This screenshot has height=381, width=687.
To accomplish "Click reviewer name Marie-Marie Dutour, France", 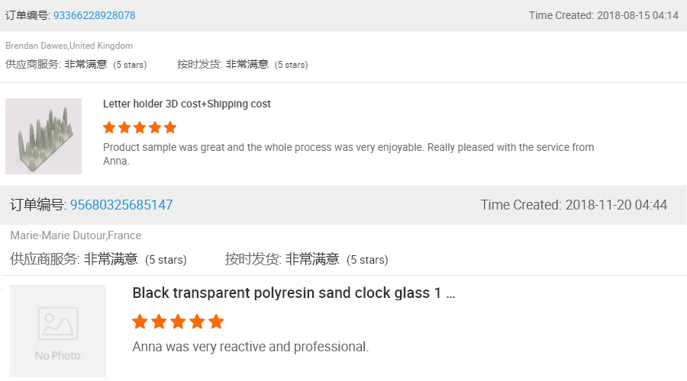I will (x=76, y=235).
